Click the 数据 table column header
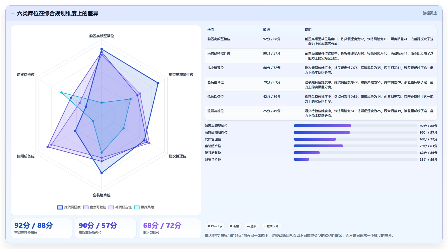The width and height of the screenshot is (448, 249). click(x=266, y=30)
